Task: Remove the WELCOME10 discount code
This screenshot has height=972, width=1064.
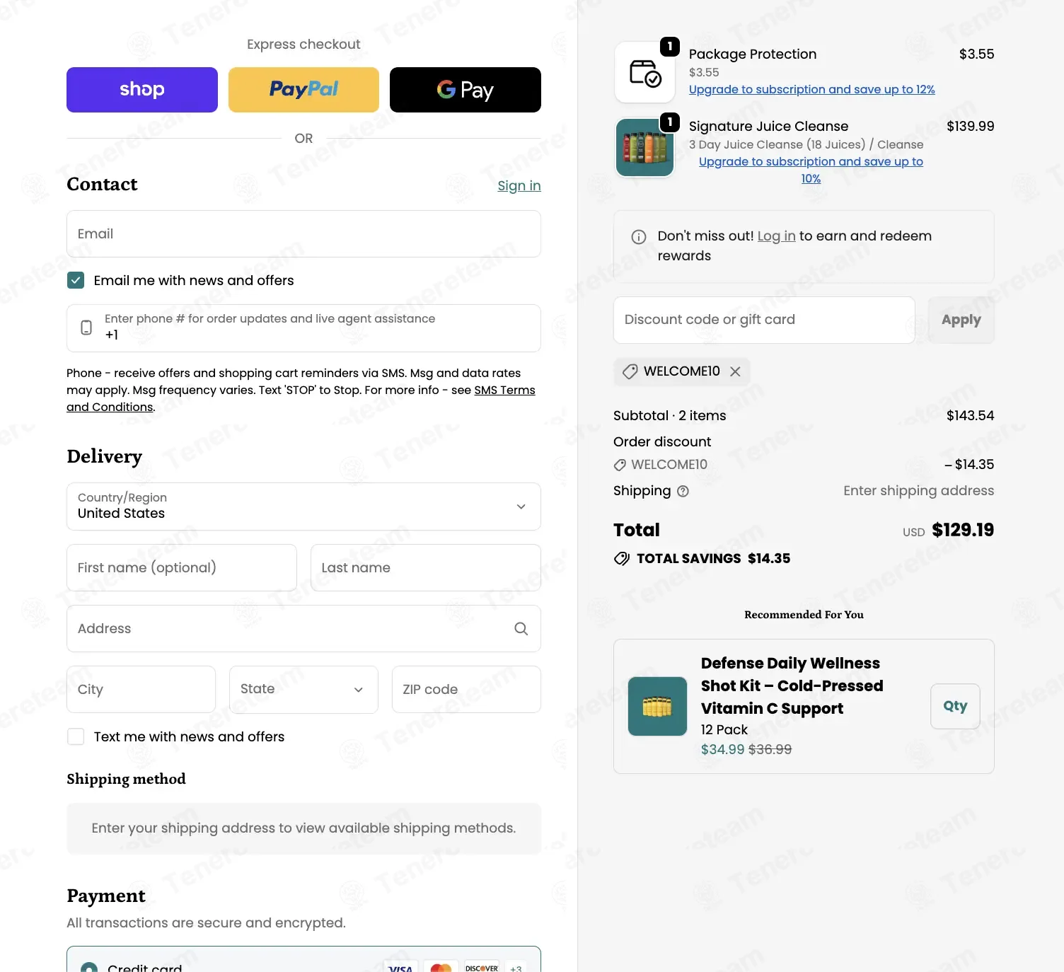Action: click(x=735, y=371)
